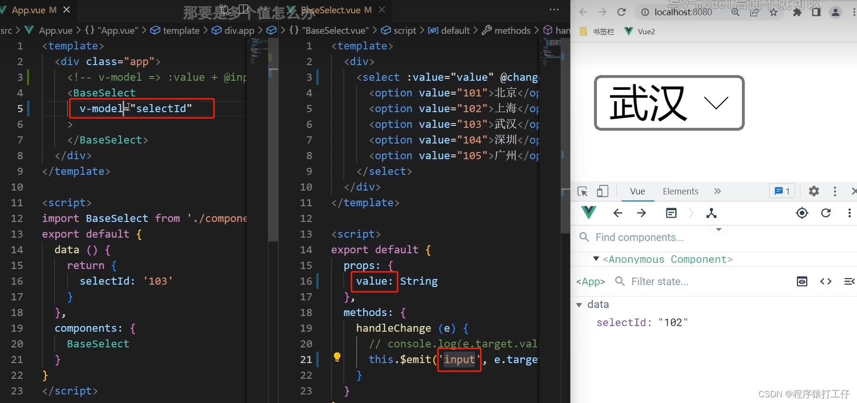857x403 pixels.
Task: Toggle the browser side panel icon
Action: pyautogui.click(x=816, y=12)
